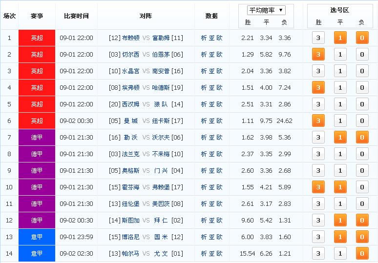Toggle draw (1) for 布赖顿 vs 富勒姆

(340, 38)
